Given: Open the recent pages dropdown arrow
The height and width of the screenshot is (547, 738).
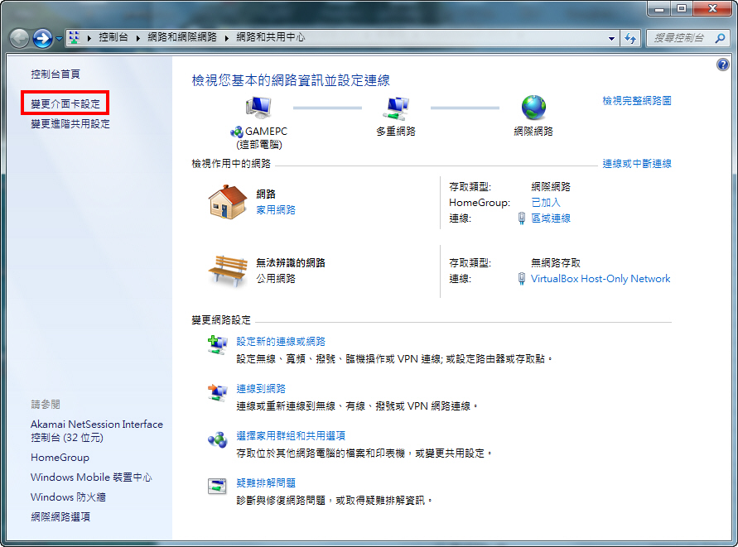Looking at the screenshot, I should click(x=60, y=38).
